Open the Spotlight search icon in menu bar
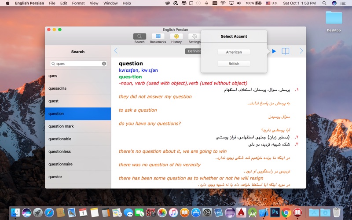 click(324, 3)
